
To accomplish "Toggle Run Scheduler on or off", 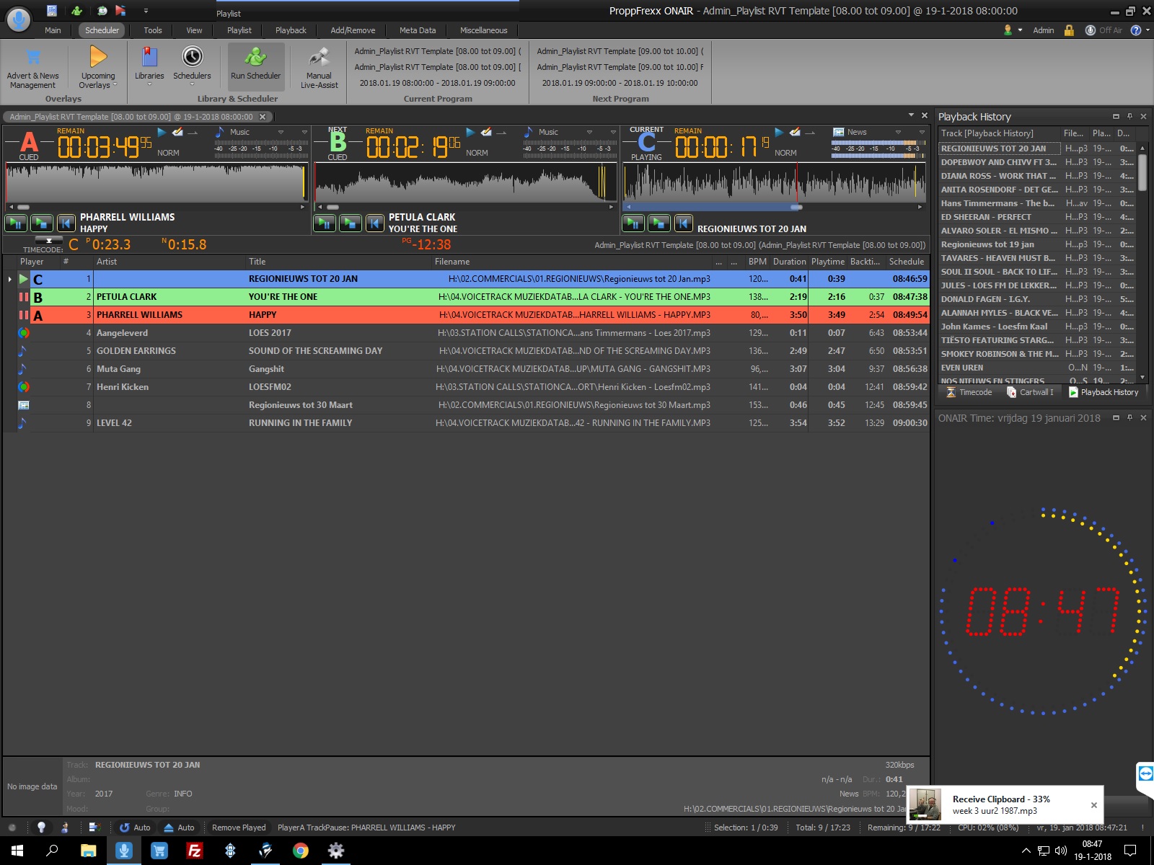I will tap(255, 65).
